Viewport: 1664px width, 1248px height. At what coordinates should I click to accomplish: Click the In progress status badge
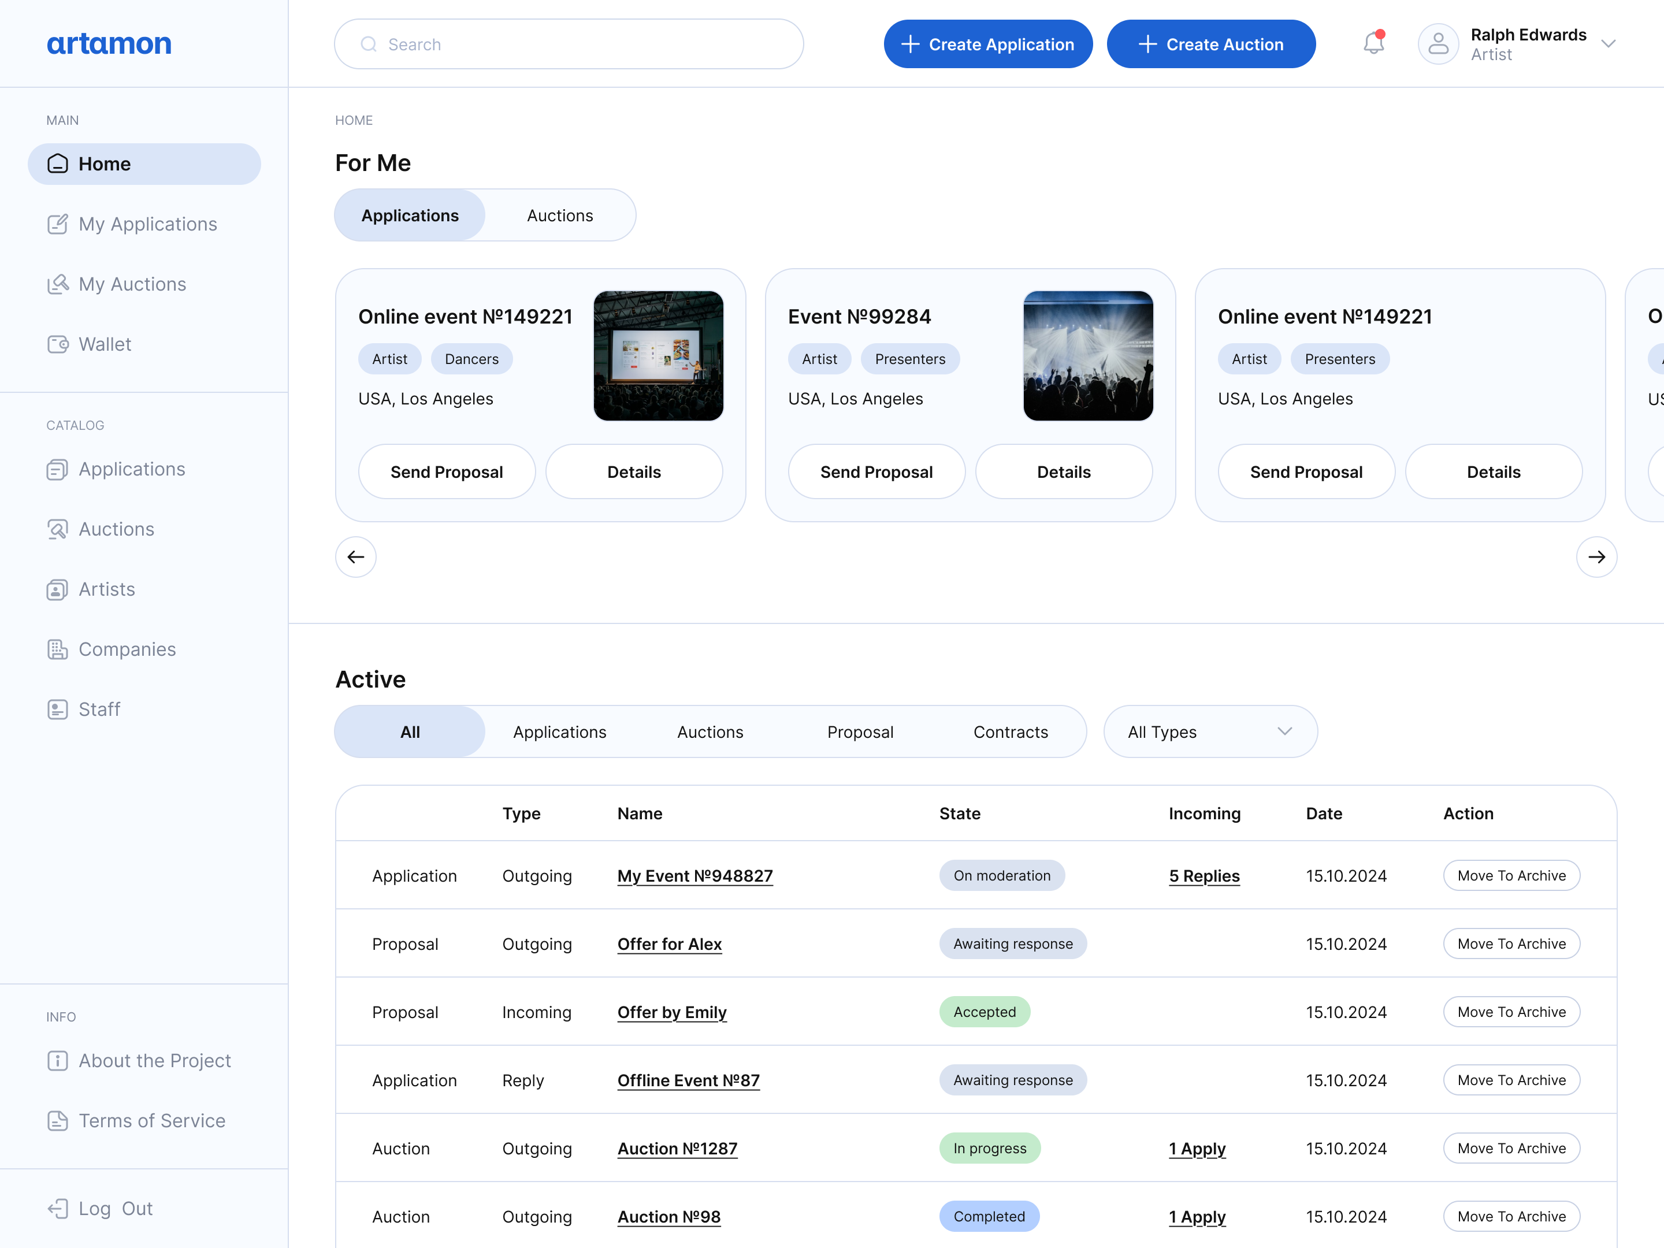point(990,1148)
